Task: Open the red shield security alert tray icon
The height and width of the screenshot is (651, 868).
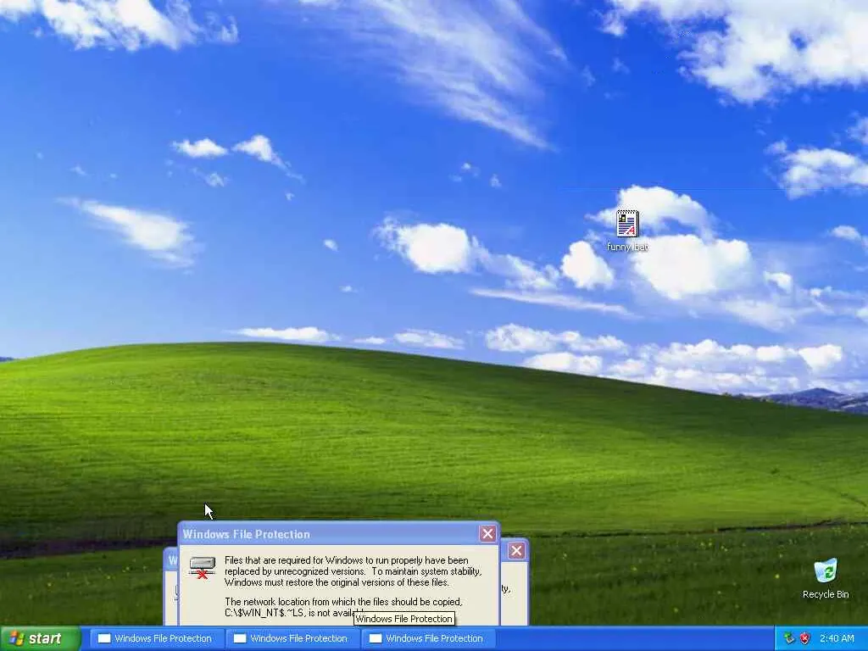Action: point(805,638)
